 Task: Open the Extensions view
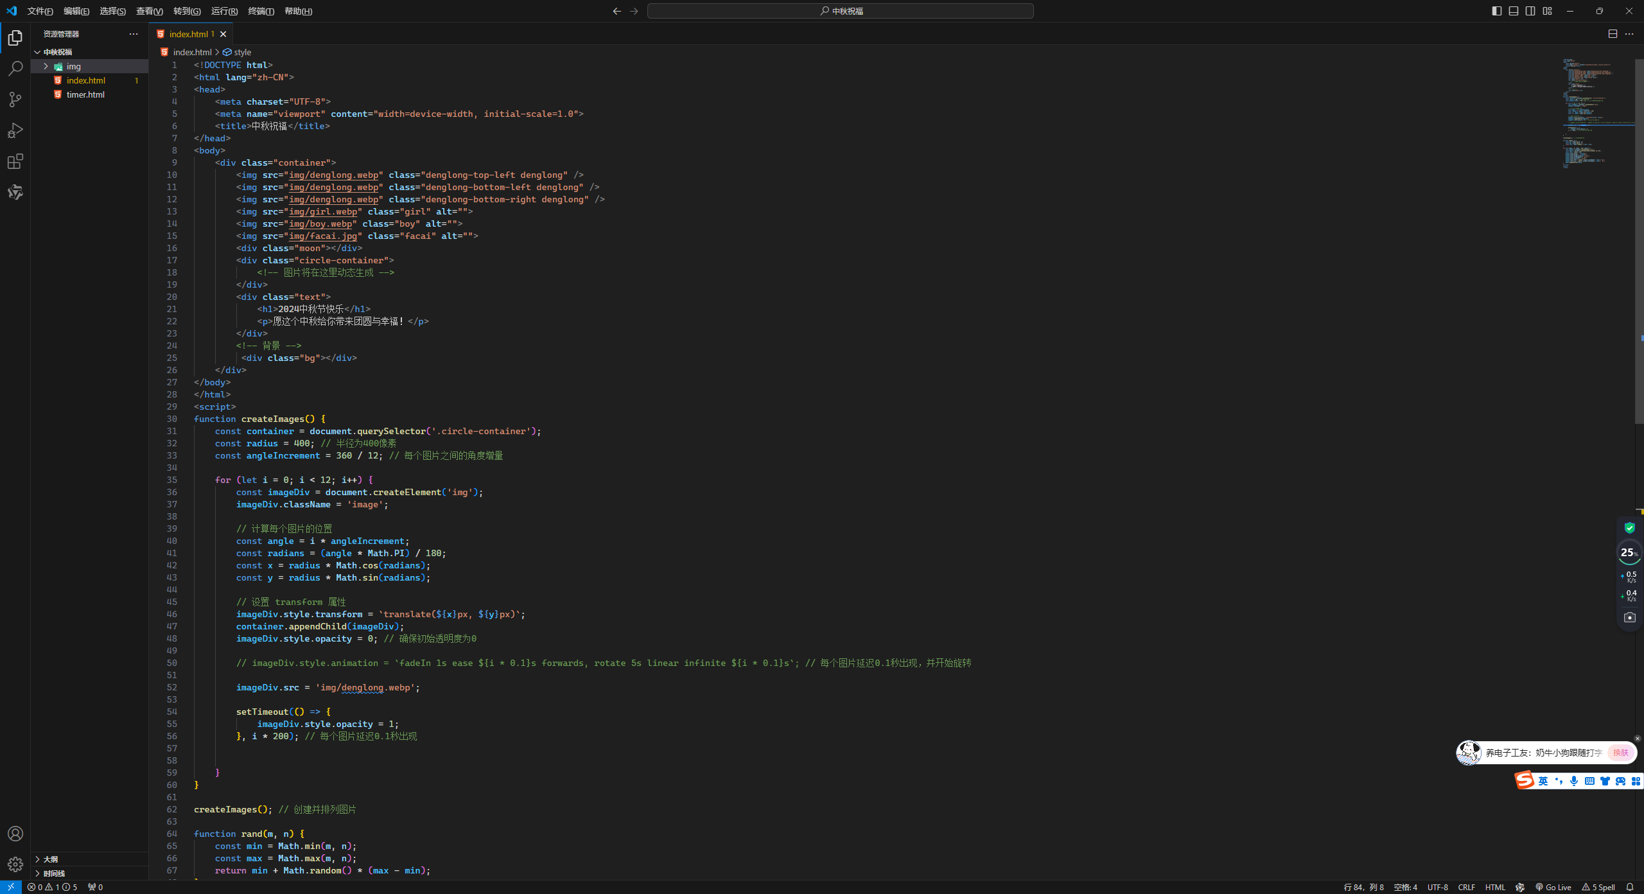click(15, 161)
